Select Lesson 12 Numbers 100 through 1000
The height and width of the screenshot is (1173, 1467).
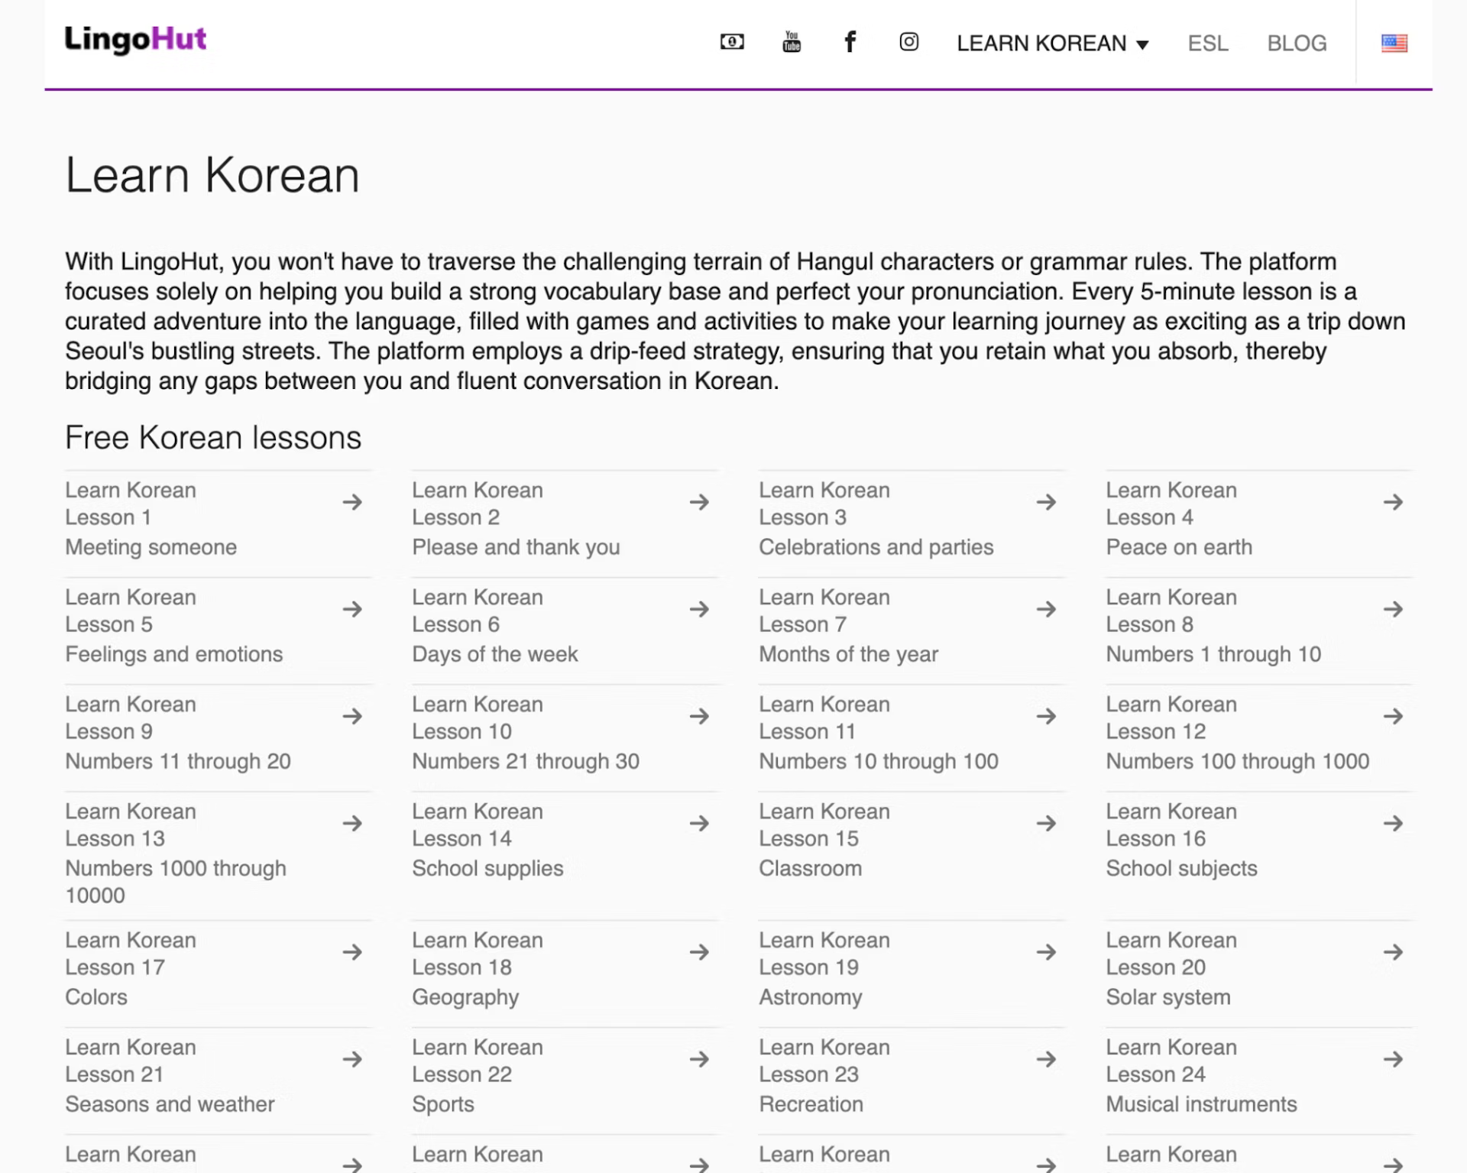(x=1236, y=732)
